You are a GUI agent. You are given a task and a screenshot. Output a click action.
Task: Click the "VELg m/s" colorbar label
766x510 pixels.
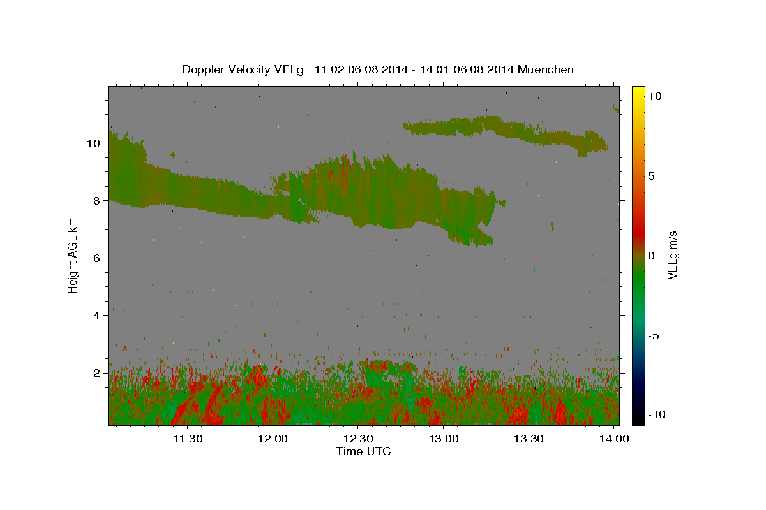coord(672,255)
